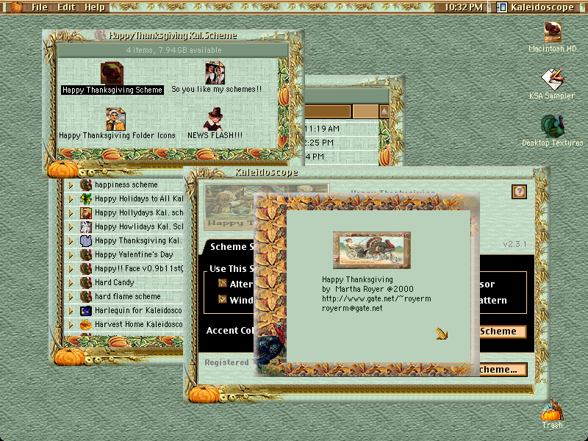Image resolution: width=588 pixels, height=441 pixels.
Task: Click the v2.3.1 version label
Action: click(514, 244)
